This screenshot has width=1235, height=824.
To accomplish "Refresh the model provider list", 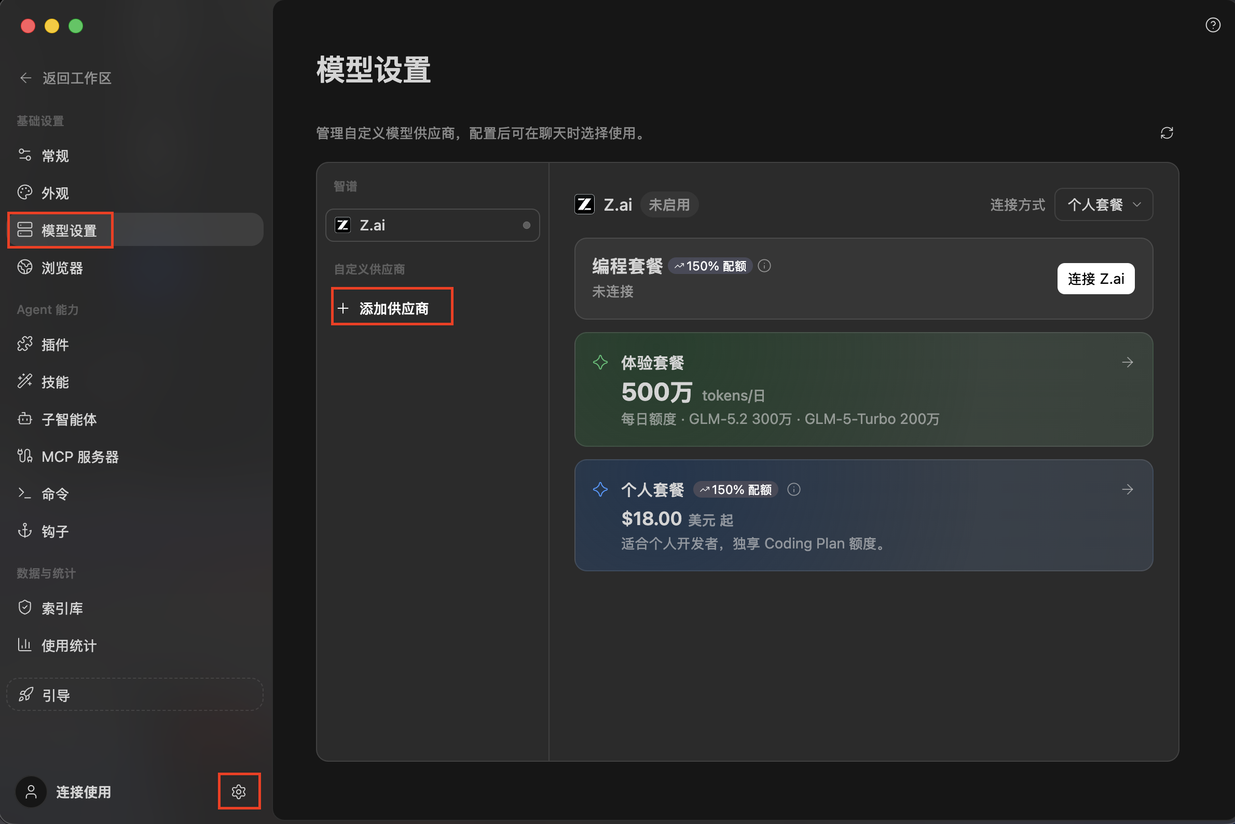I will (x=1166, y=133).
